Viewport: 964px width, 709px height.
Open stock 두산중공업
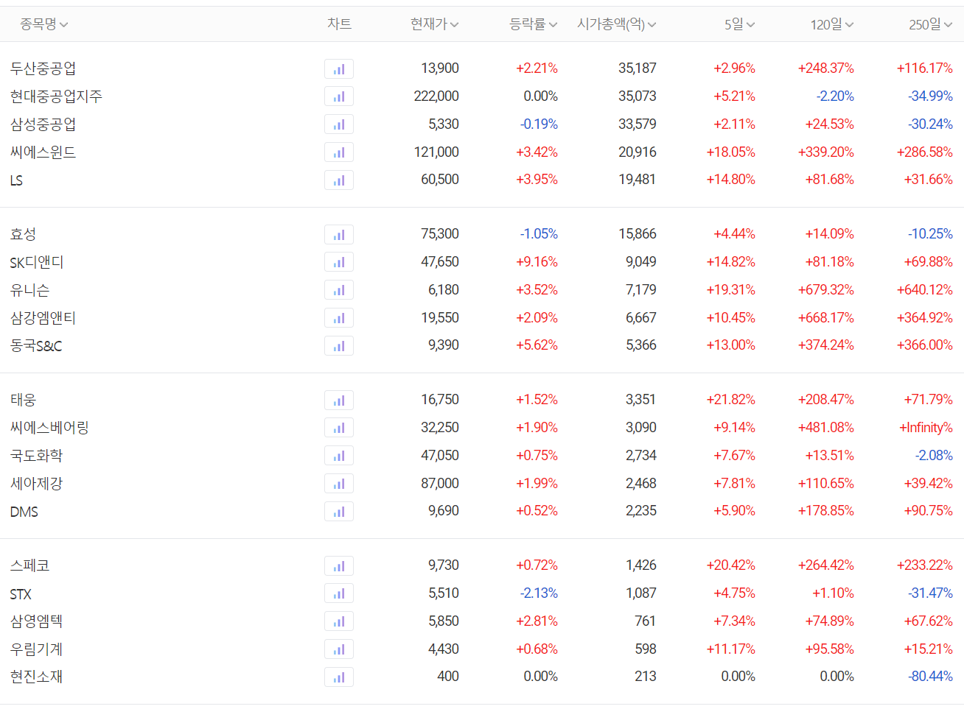tap(43, 68)
